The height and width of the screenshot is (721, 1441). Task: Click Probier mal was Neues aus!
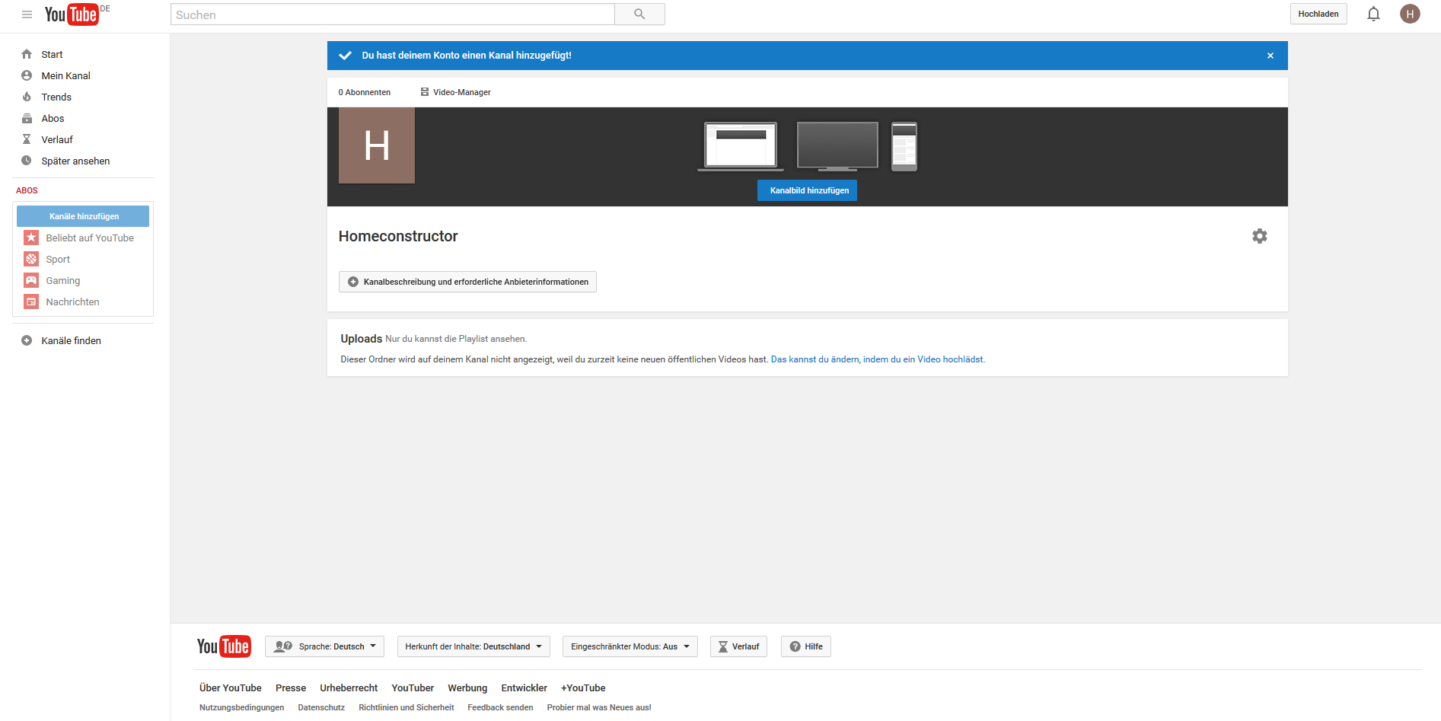pos(599,707)
